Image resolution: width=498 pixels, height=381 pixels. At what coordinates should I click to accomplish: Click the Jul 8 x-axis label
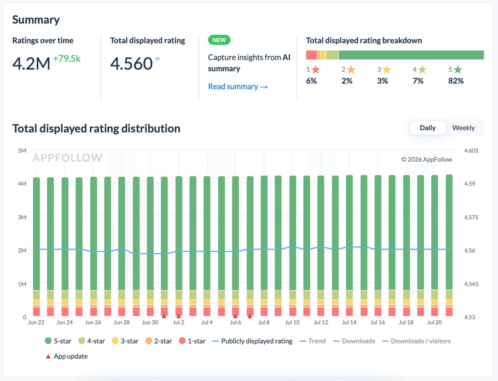tap(264, 322)
